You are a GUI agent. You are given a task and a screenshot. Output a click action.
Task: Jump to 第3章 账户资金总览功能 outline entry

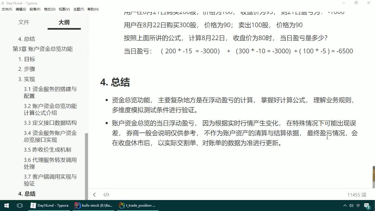tap(43, 49)
